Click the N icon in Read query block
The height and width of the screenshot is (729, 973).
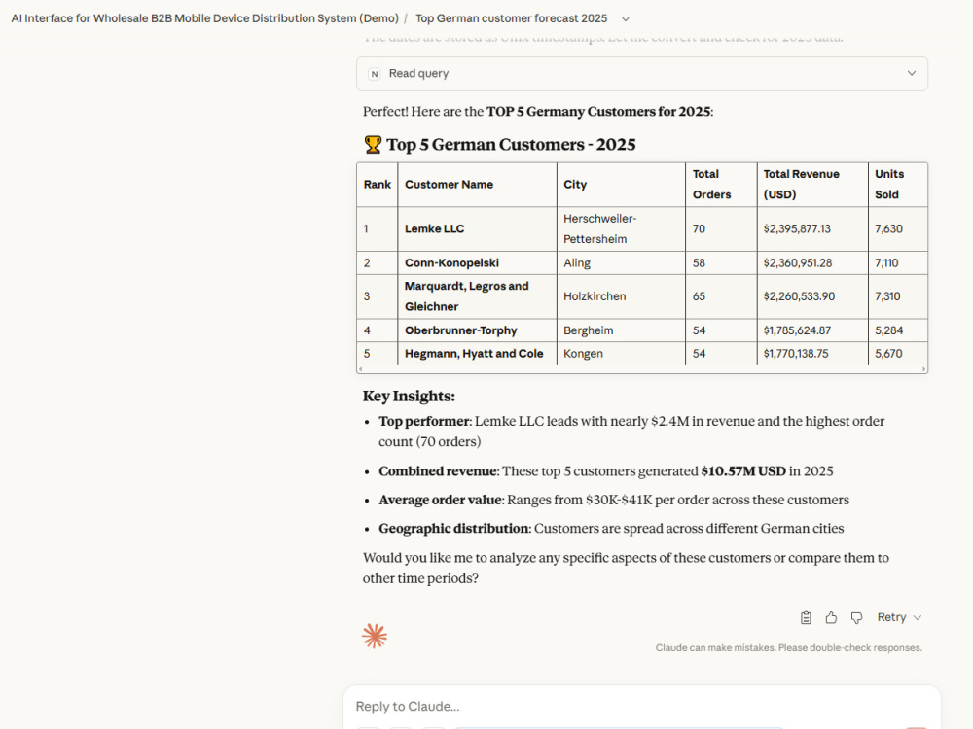[x=375, y=74]
